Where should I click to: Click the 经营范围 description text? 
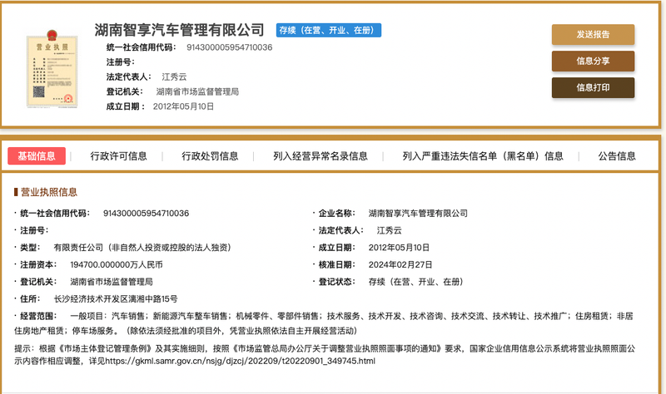click(x=333, y=323)
